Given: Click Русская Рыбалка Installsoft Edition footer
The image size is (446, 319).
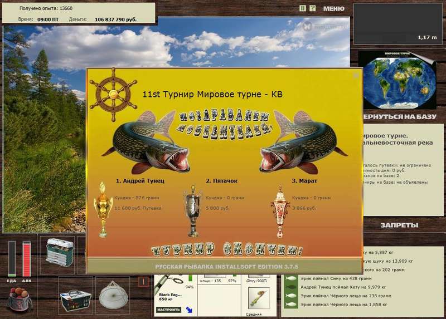Looking at the screenshot, I should coord(227,267).
